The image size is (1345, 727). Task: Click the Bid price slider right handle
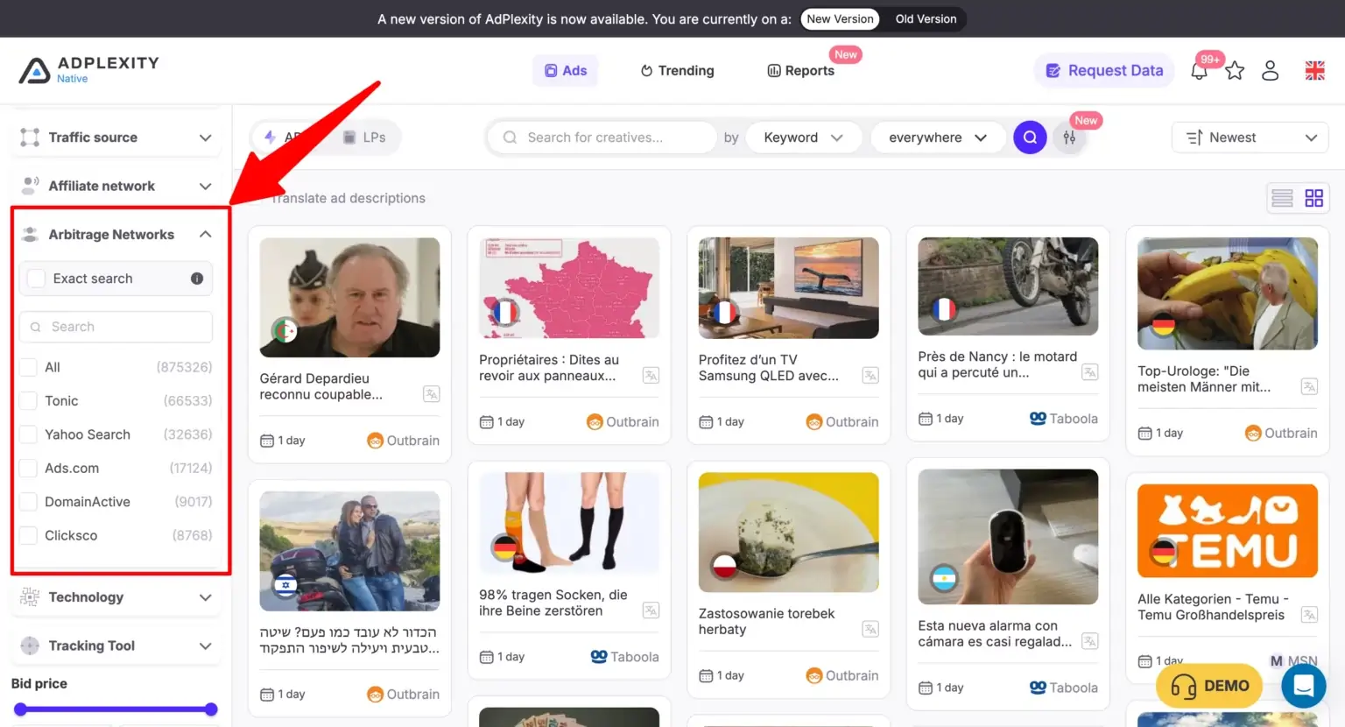pos(211,709)
